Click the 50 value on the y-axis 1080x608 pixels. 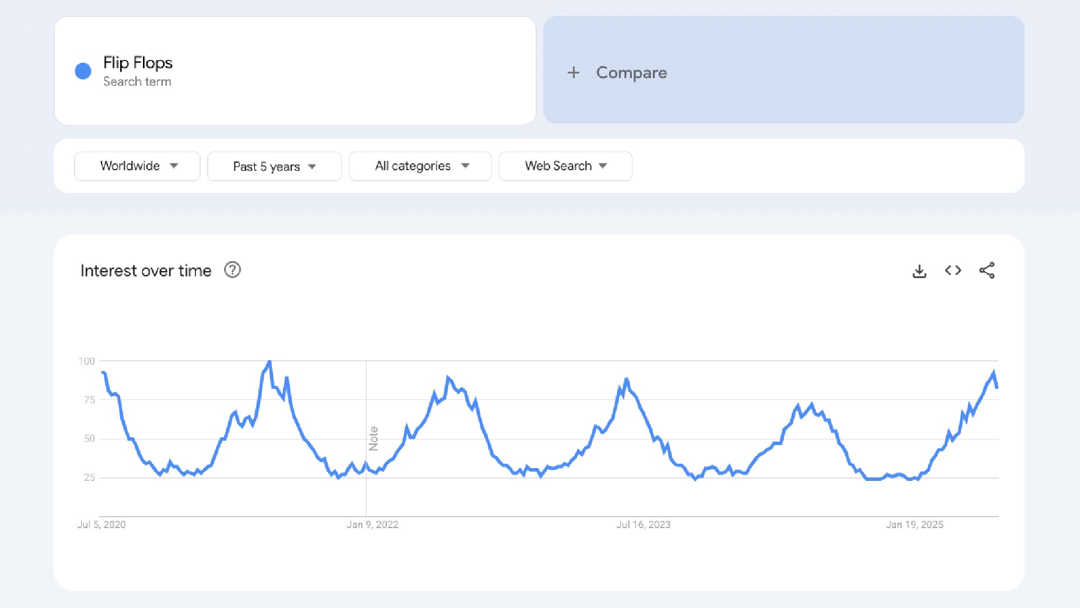click(x=89, y=438)
